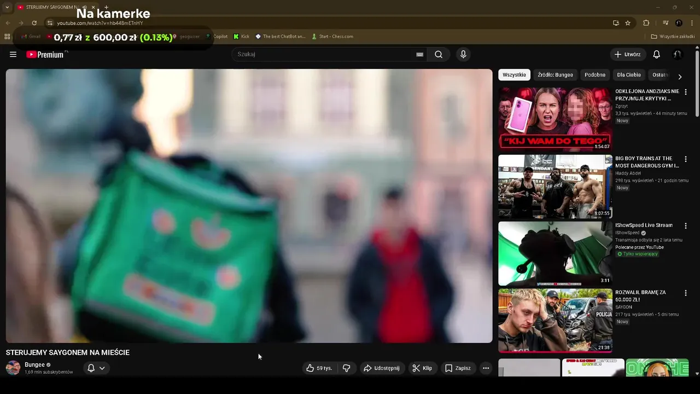Open The best ChatBot bookmark
This screenshot has height=394, width=700.
(281, 37)
